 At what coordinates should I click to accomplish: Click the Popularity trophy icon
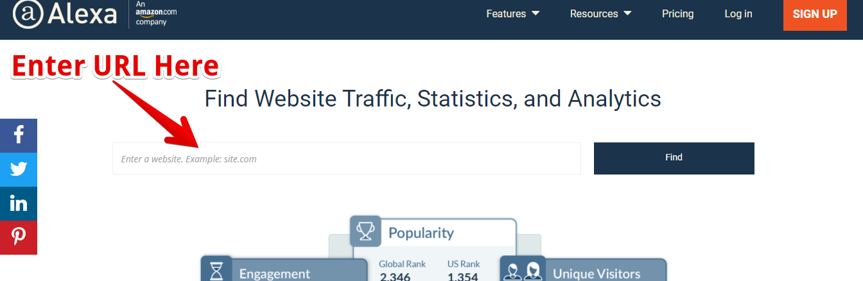click(365, 231)
